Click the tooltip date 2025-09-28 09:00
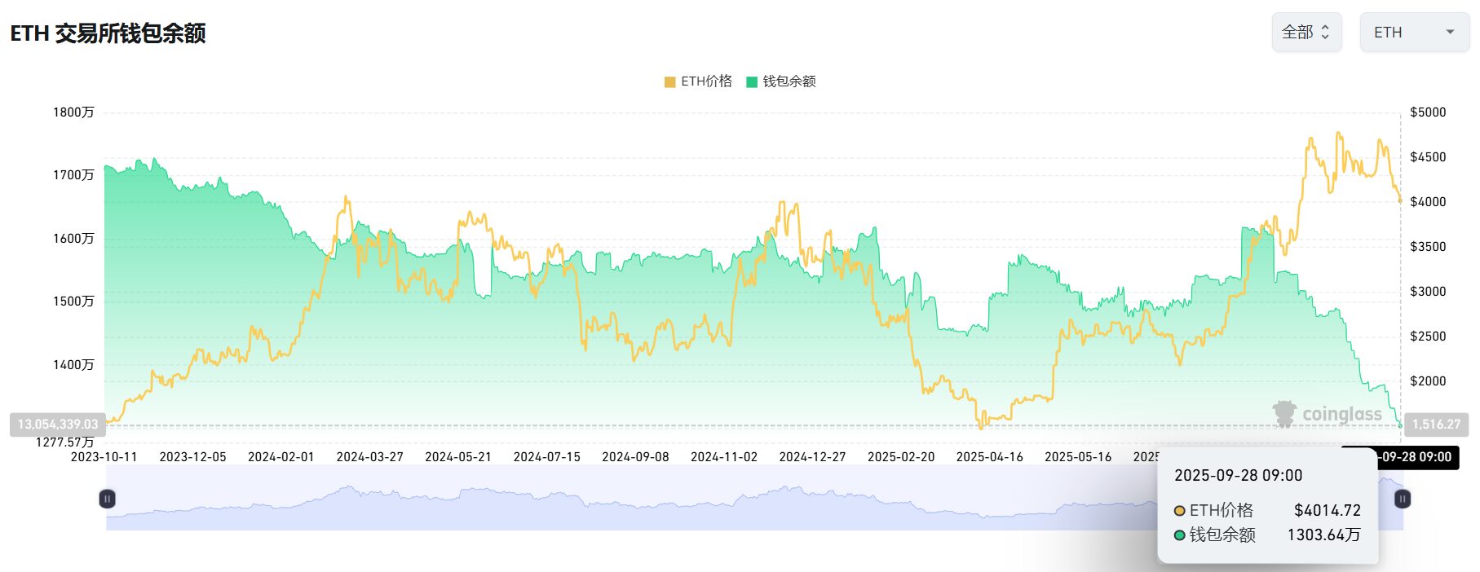 pos(1238,476)
